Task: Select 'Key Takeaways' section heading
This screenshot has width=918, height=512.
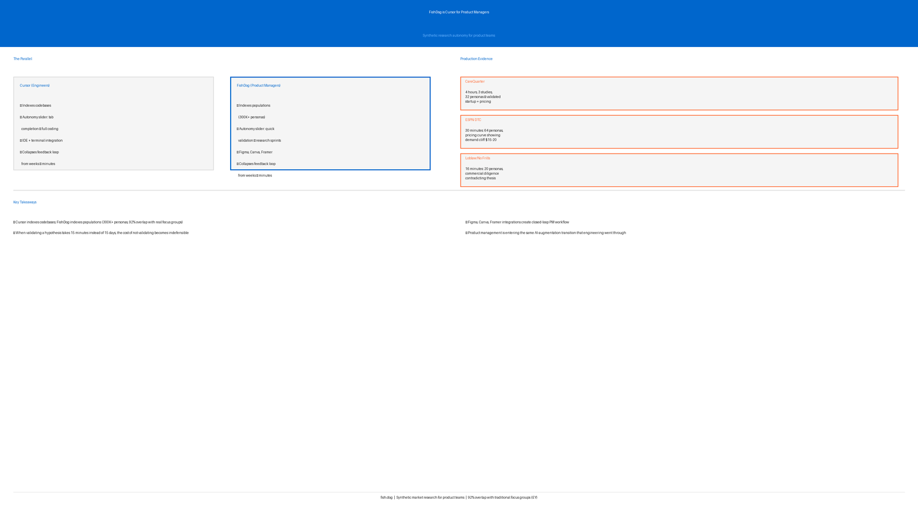Action: 25,202
